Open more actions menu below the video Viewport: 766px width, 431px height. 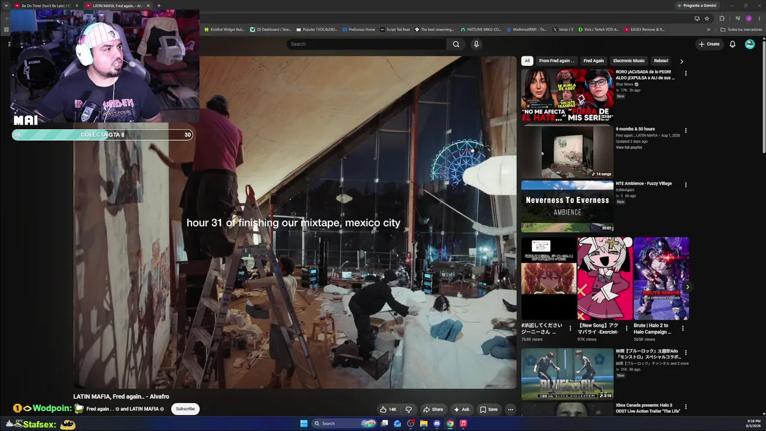510,409
